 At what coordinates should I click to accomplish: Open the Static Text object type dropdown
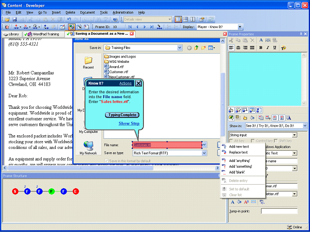pos(294,153)
